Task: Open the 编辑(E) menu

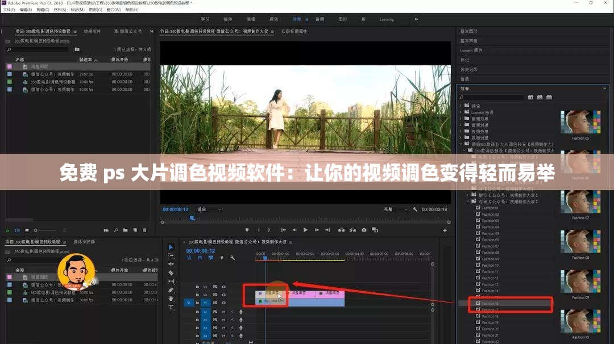Action: 26,10
